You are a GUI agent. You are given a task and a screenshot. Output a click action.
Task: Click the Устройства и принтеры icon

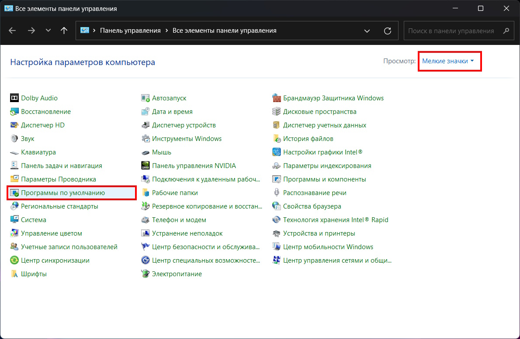tap(277, 233)
